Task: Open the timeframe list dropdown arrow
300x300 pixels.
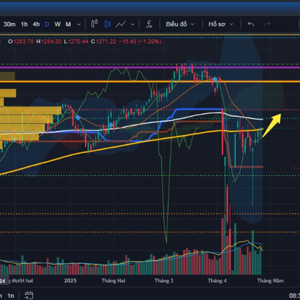Action: [x=79, y=24]
